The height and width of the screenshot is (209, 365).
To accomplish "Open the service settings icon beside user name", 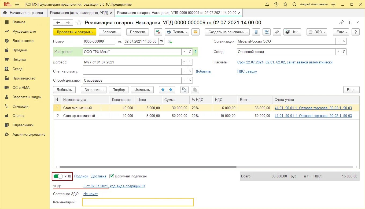I will (x=333, y=4).
